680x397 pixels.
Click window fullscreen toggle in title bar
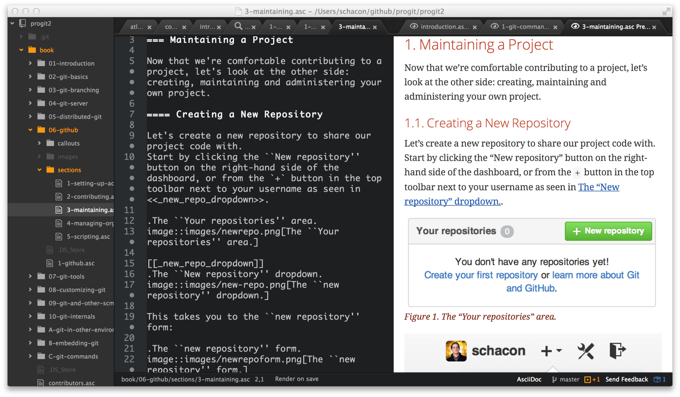pos(666,11)
